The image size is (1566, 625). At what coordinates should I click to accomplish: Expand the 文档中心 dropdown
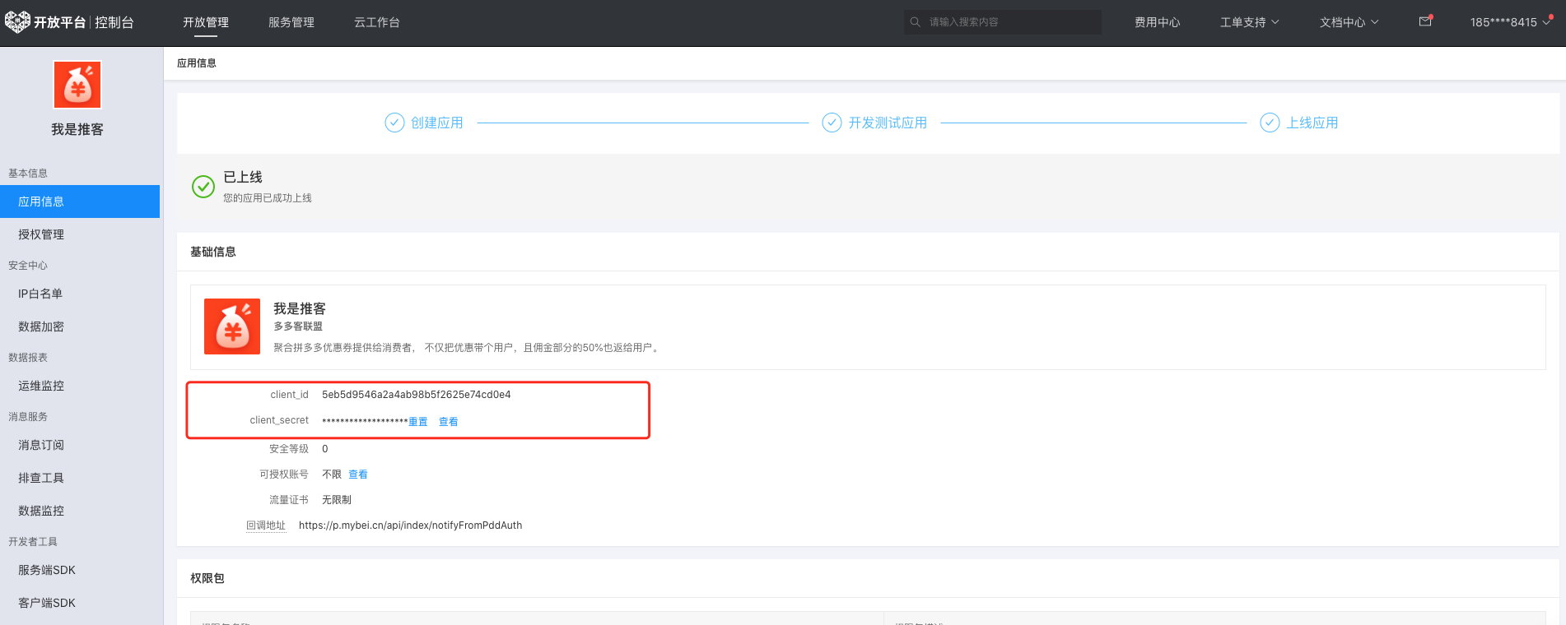point(1349,22)
